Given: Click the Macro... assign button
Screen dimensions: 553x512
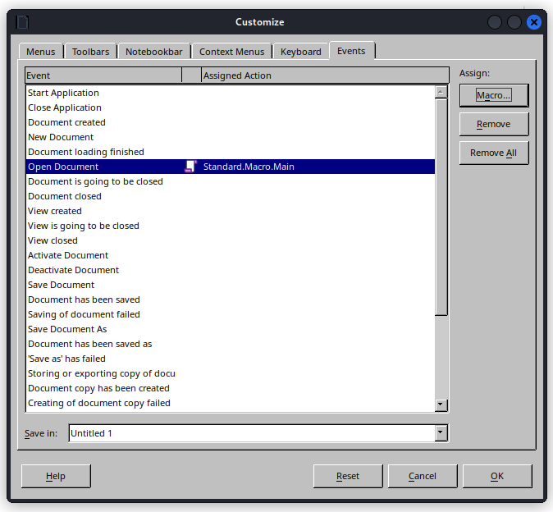Looking at the screenshot, I should [x=493, y=95].
